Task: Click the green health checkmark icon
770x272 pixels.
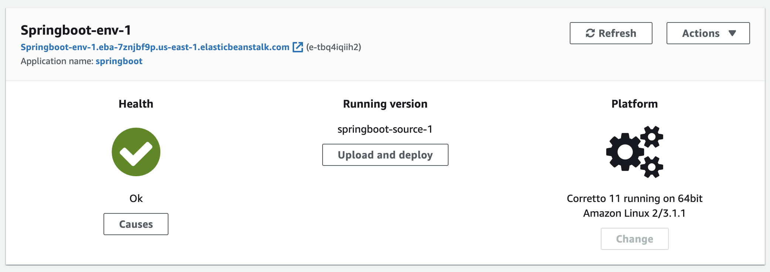Action: [136, 152]
